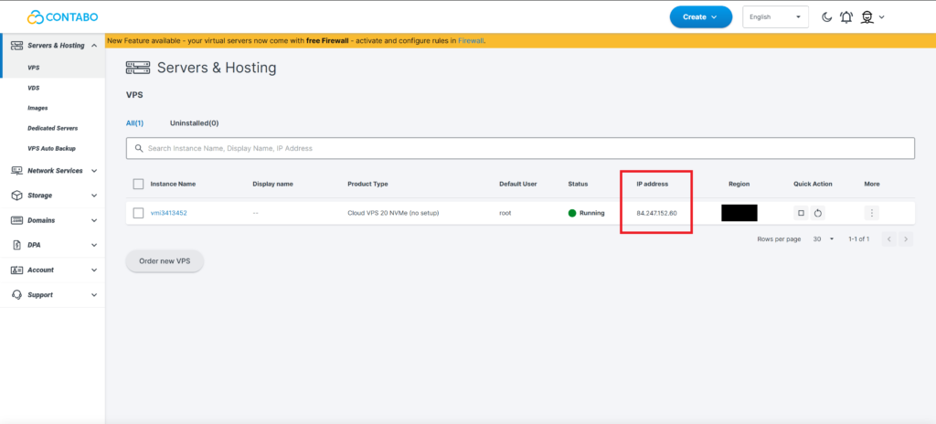The image size is (936, 424).
Task: Click the Contabo logo
Action: (x=63, y=16)
